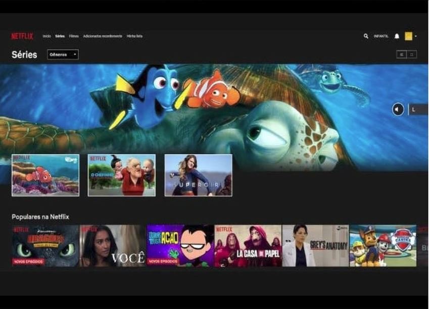
Task: Click the Séries page heading
Action: point(24,54)
